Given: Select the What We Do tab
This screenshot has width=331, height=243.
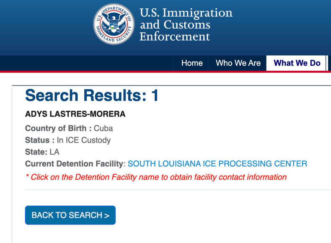Looking at the screenshot, I should pos(297,63).
